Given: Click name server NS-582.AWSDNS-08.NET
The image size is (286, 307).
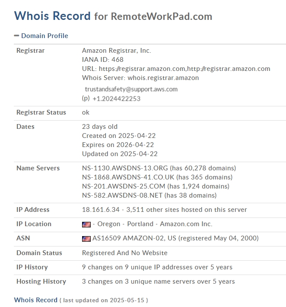Looking at the screenshot, I should 122,195.
